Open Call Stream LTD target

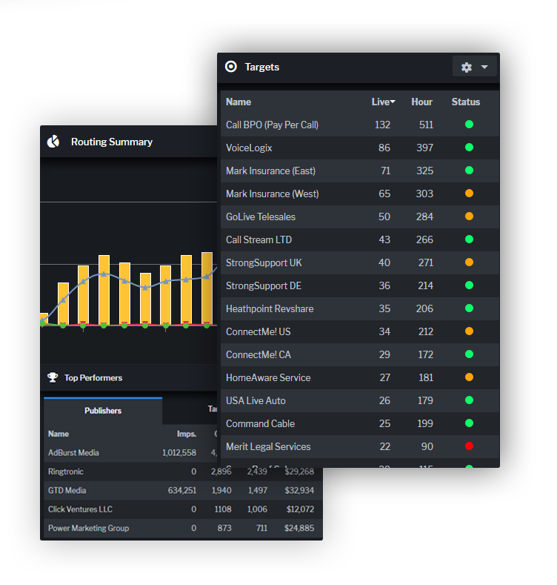point(259,239)
